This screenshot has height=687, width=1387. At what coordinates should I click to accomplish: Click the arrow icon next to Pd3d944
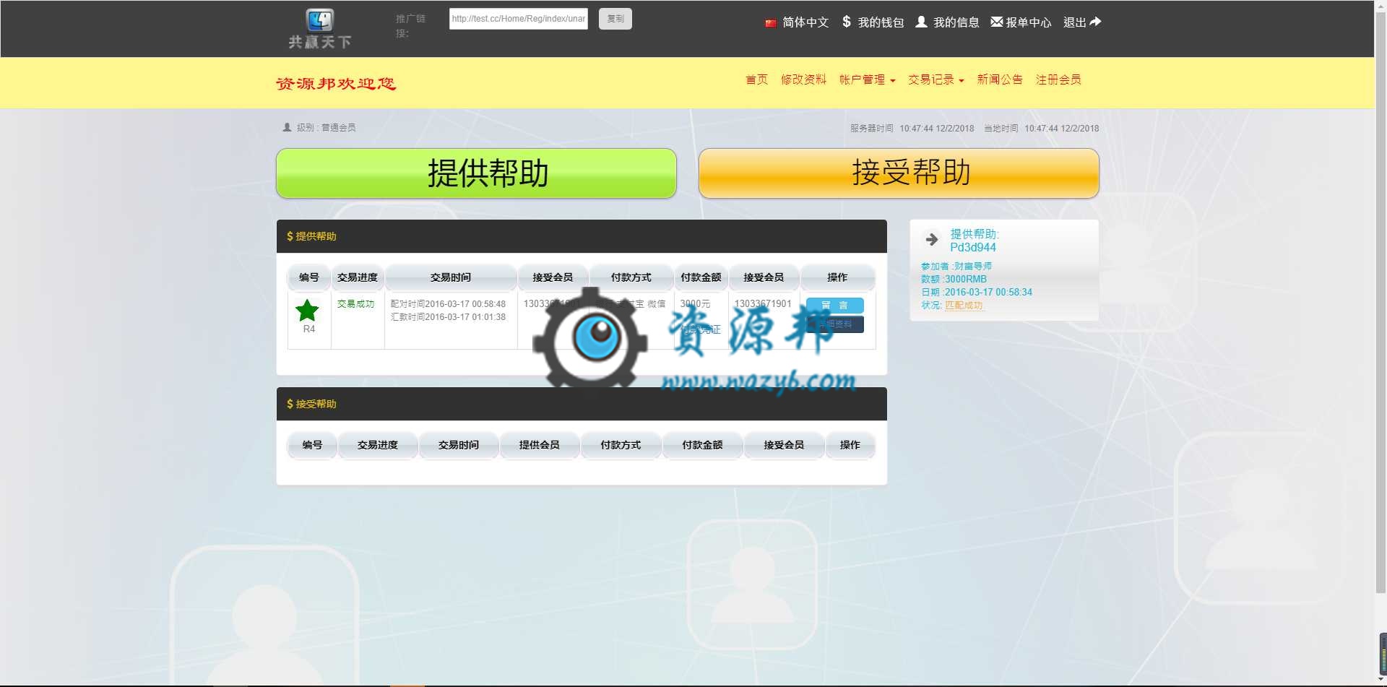[932, 239]
